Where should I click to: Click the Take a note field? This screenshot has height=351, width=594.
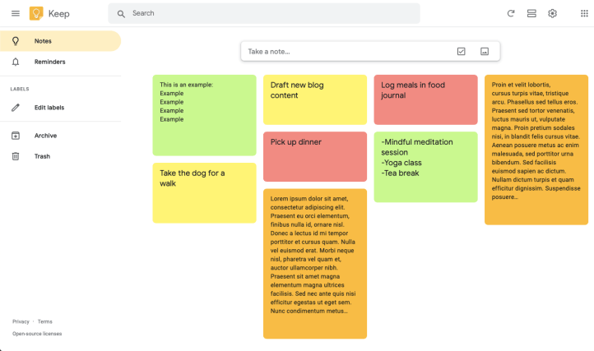(346, 51)
